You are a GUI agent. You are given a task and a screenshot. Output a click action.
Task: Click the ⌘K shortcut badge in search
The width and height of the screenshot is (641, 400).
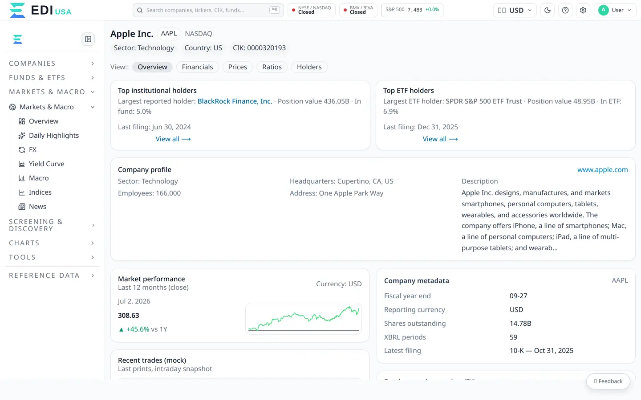(x=275, y=10)
